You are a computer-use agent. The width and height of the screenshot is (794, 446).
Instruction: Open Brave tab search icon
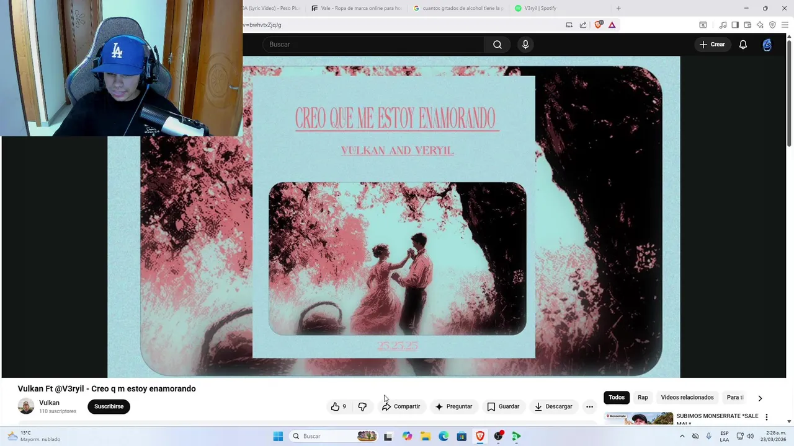703,25
